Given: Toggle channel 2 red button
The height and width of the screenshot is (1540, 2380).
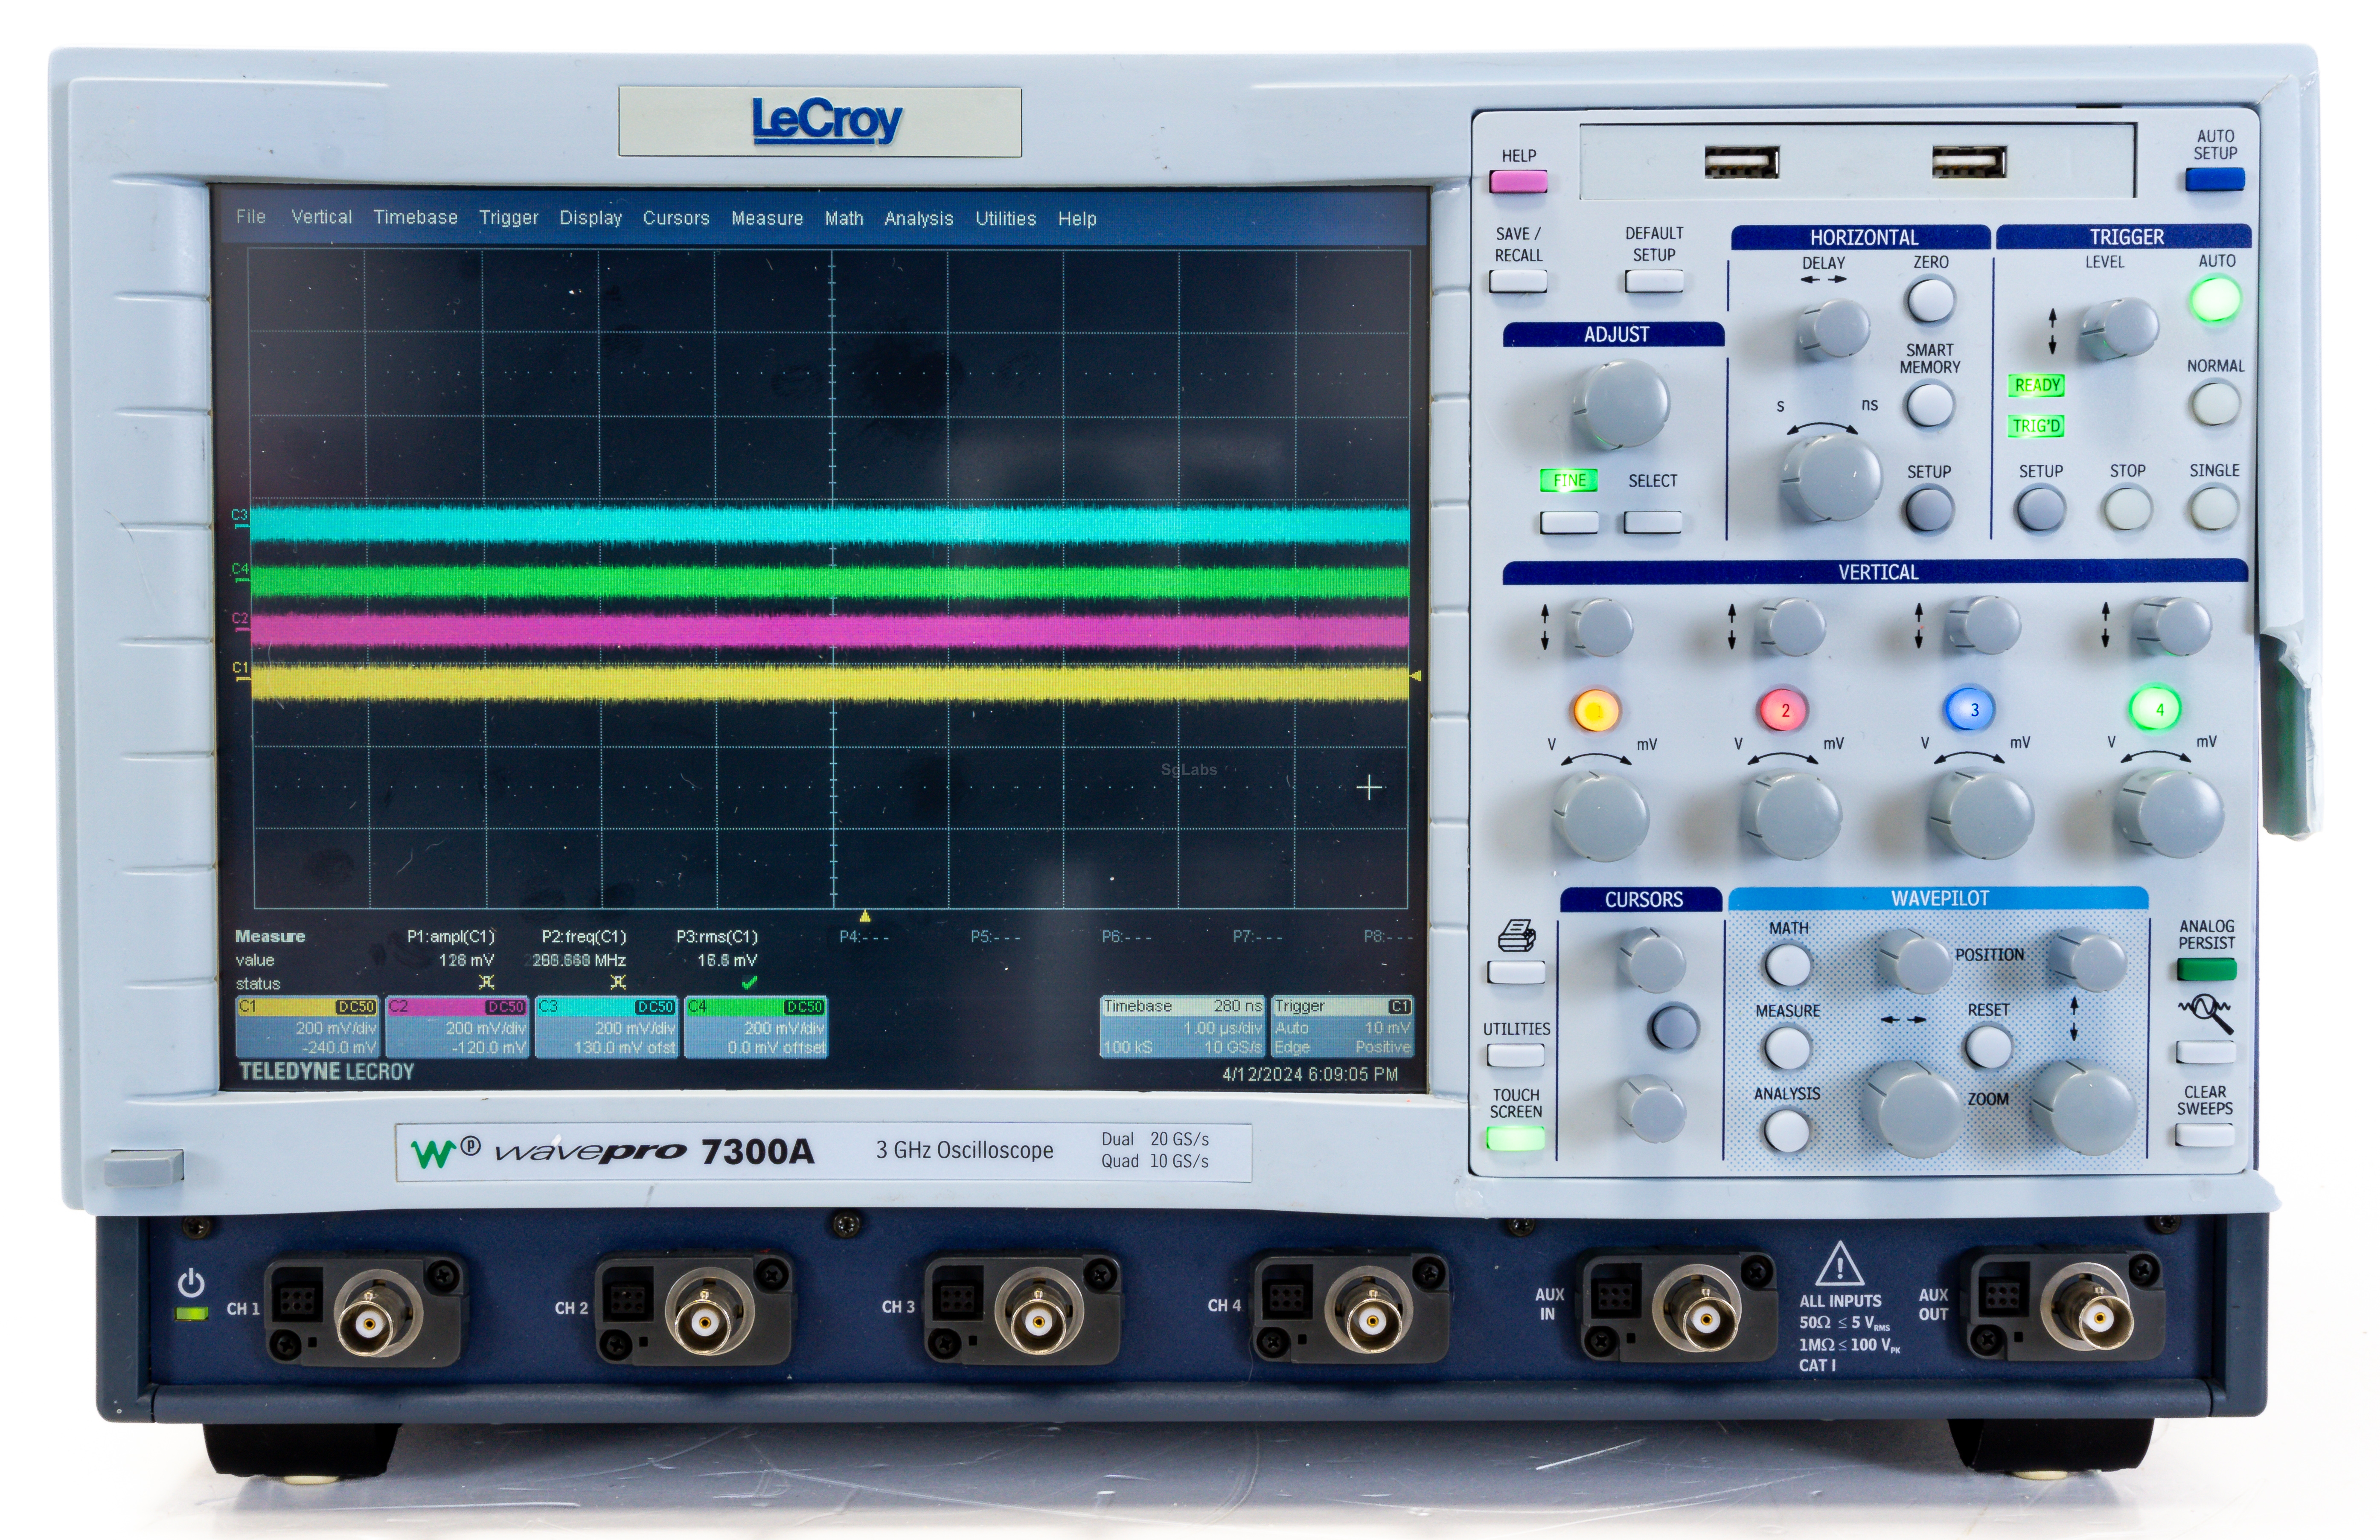Looking at the screenshot, I should (1783, 710).
